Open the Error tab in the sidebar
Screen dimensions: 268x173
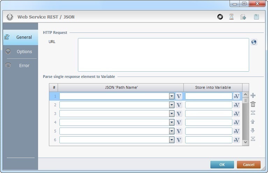pos(24,65)
